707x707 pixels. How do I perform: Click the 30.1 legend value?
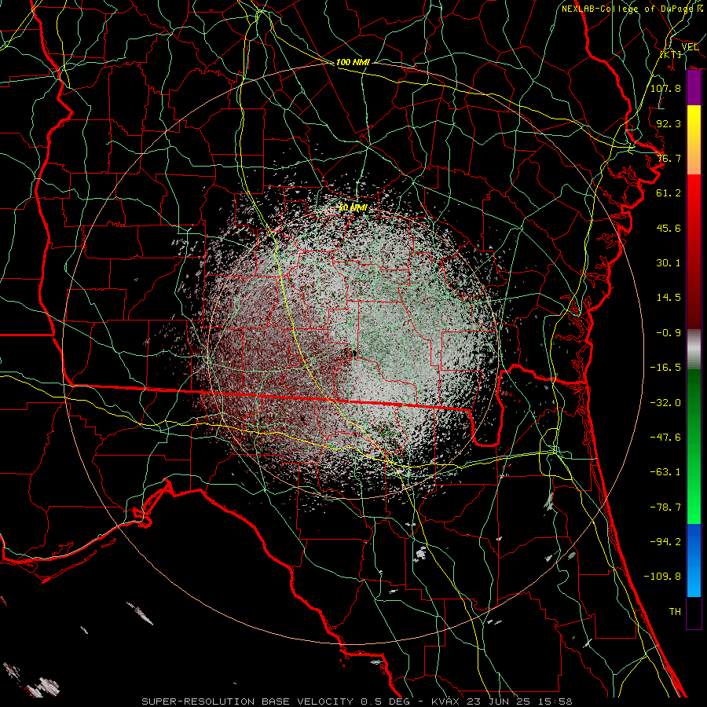click(x=669, y=263)
